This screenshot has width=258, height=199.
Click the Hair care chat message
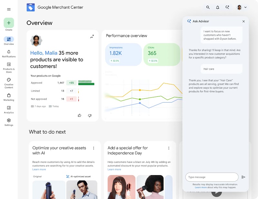[x=222, y=69]
